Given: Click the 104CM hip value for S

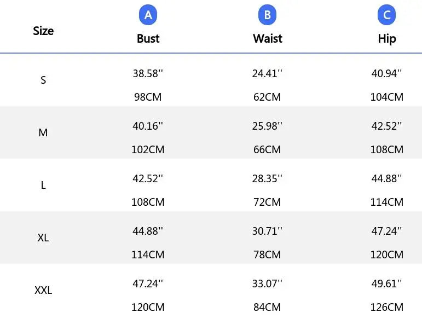Looking at the screenshot, I should pyautogui.click(x=386, y=97).
